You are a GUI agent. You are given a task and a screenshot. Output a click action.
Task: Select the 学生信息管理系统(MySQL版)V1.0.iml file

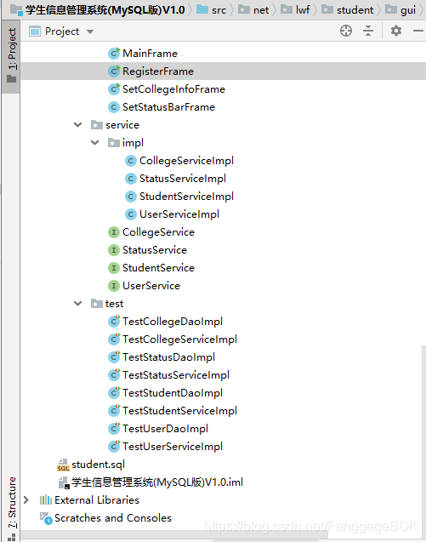(x=157, y=482)
